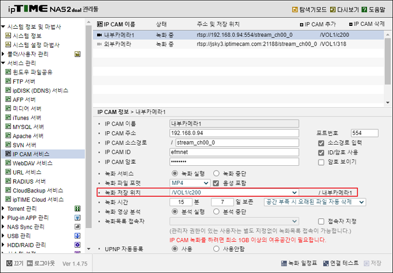The width and height of the screenshot is (393, 273).
Task: Select the 분석 중단 radio button
Action: [x=216, y=211]
